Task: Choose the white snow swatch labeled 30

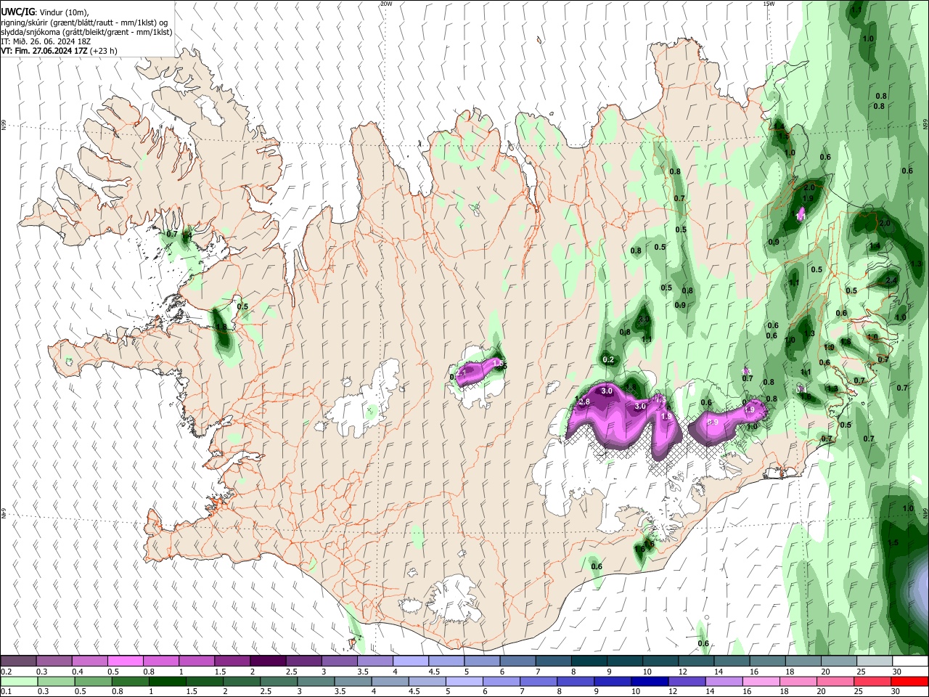Action: pos(910,661)
